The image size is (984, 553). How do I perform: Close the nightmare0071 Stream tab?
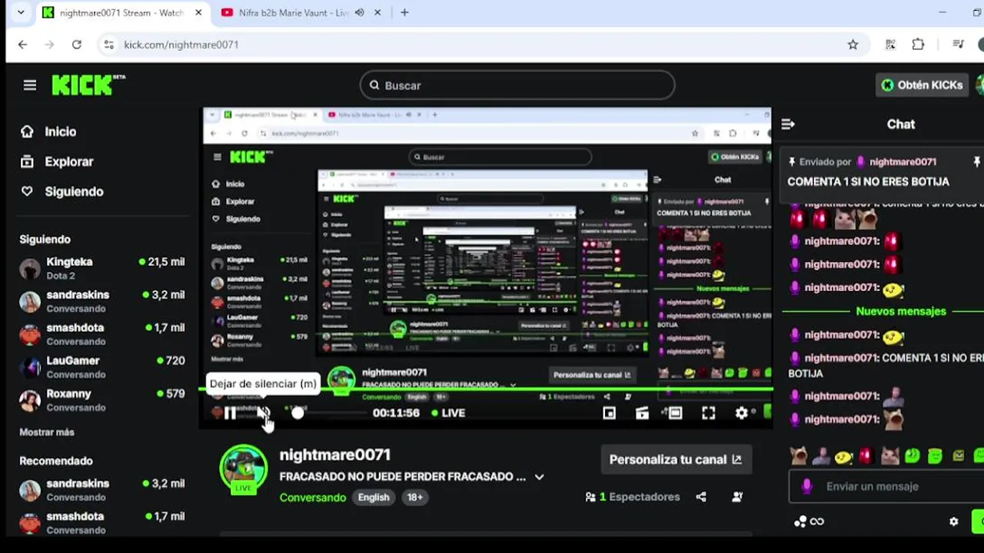198,13
